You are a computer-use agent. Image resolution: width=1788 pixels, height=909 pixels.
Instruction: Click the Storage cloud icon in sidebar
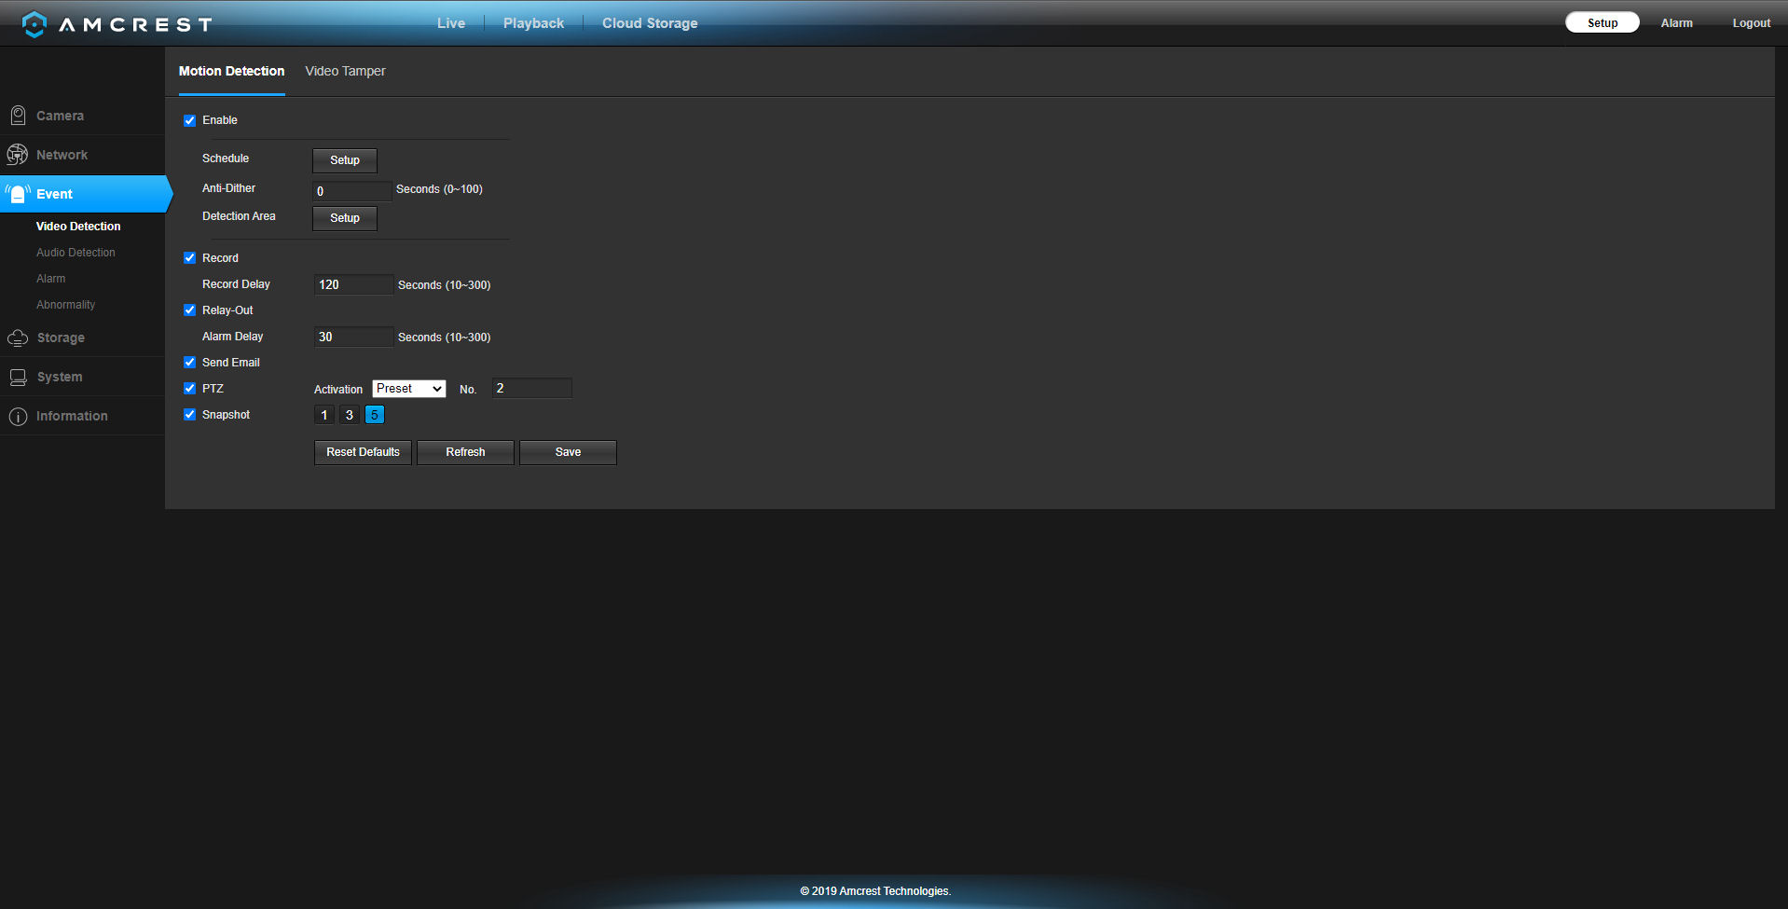(x=18, y=337)
